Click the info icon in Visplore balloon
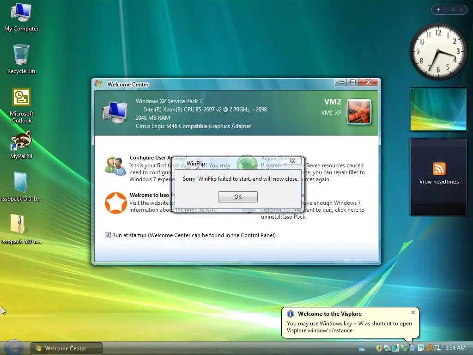 (290, 314)
